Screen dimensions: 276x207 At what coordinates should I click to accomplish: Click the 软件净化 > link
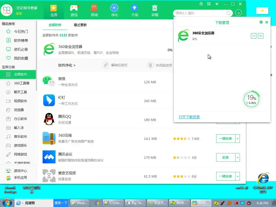(67, 65)
